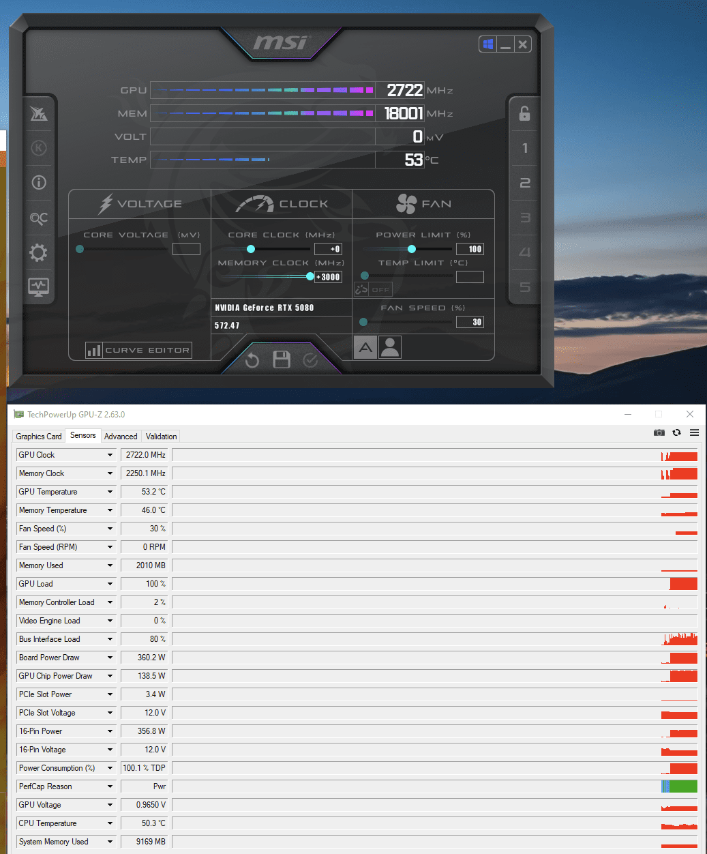Image resolution: width=707 pixels, height=854 pixels.
Task: Click the PerfCap Reason green graph bar
Action: tap(683, 786)
